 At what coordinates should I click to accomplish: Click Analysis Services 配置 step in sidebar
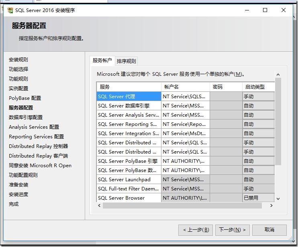click(34, 127)
